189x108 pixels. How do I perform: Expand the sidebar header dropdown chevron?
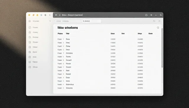tap(50, 21)
